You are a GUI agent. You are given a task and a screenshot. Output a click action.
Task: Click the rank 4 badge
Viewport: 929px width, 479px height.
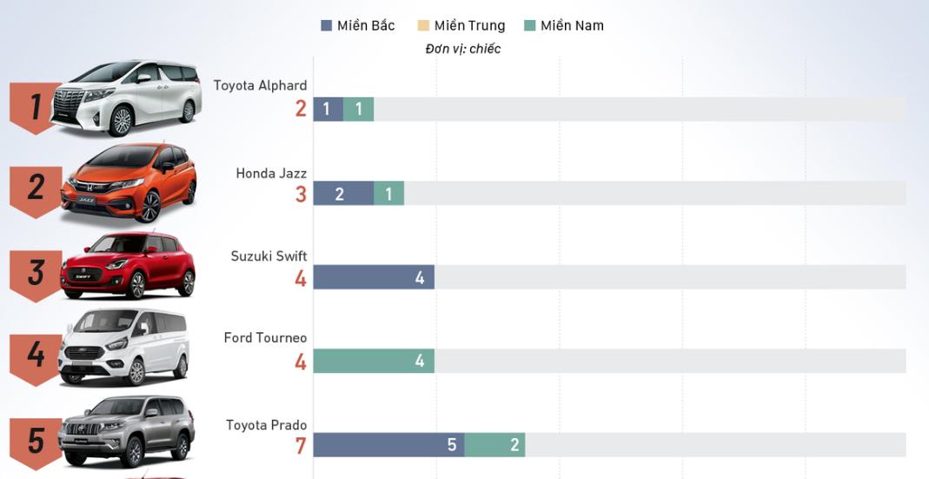tap(35, 356)
